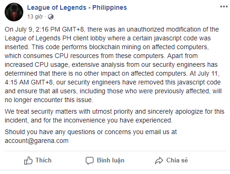Click the 'no longer encounter this issue' line
This screenshot has height=174, width=230.
tap(49, 100)
